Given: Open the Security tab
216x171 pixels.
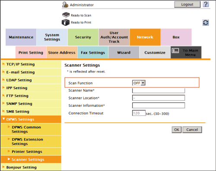Looking at the screenshot, I should [x=83, y=37].
